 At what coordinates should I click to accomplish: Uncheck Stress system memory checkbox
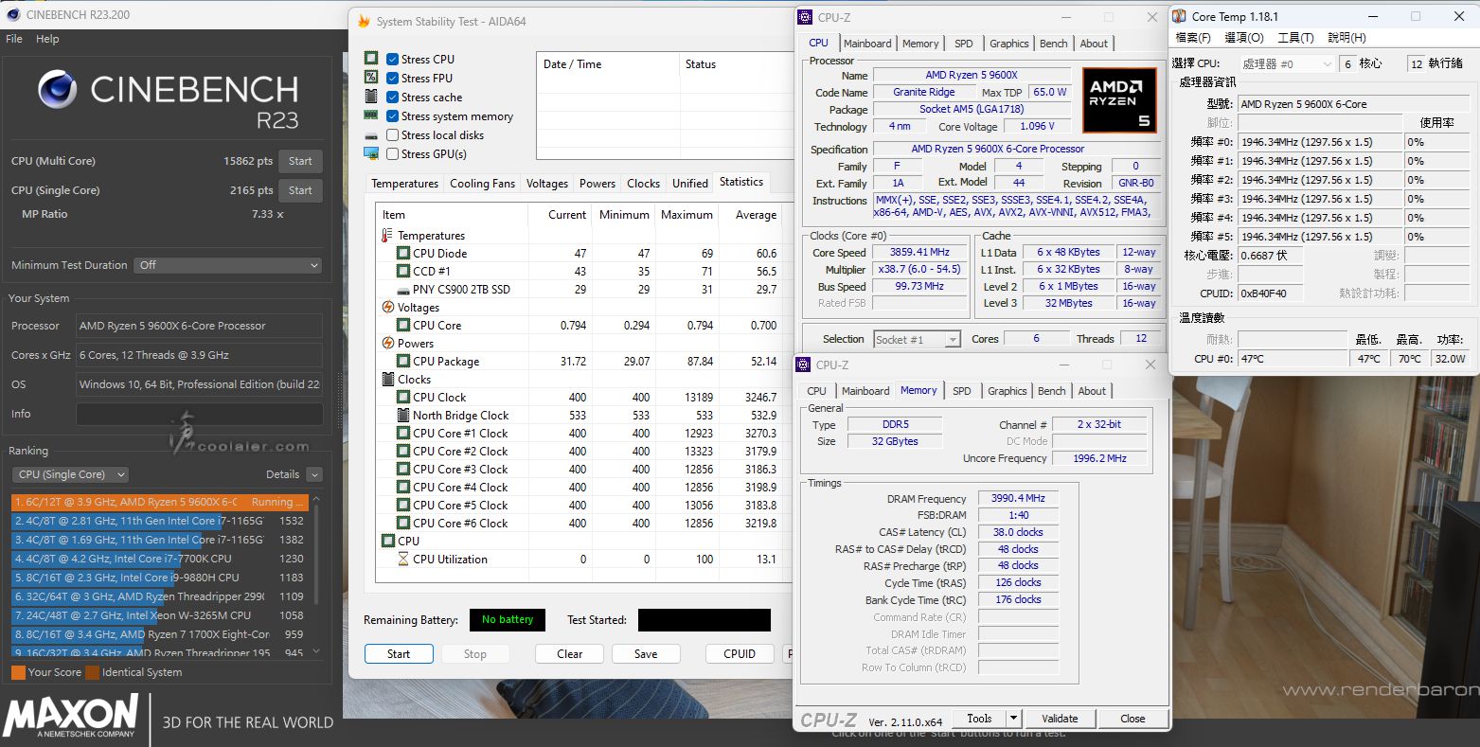[392, 116]
